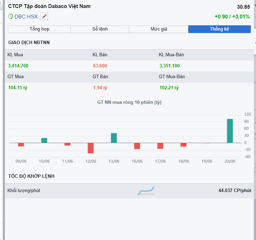Click the 09/06 red bar in chart

click(x=21, y=144)
